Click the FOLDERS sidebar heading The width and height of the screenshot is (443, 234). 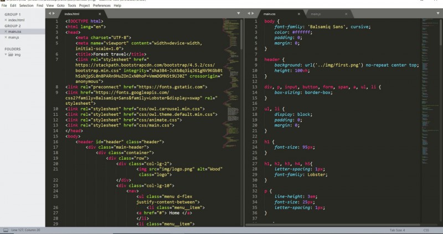[12, 49]
